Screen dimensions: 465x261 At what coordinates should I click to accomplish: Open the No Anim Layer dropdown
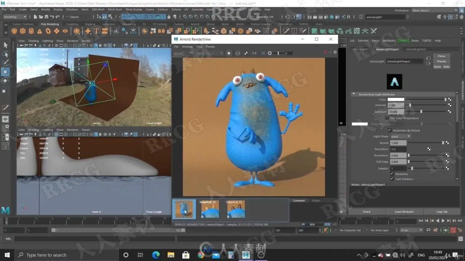pyautogui.click(x=380, y=230)
